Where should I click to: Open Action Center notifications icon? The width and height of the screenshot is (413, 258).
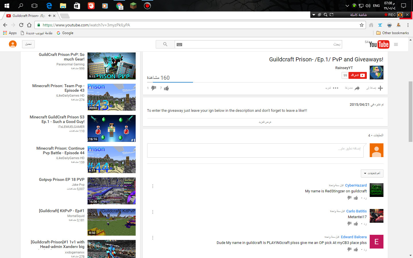coord(404,6)
